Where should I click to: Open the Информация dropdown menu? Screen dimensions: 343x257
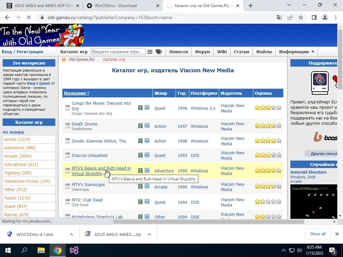click(x=296, y=52)
